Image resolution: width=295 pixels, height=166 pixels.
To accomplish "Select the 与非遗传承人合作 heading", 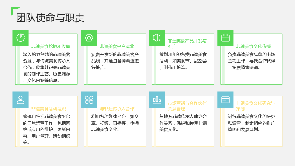I will [117, 108].
